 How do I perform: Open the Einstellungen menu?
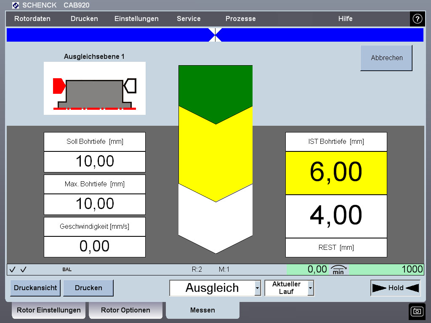(x=136, y=19)
